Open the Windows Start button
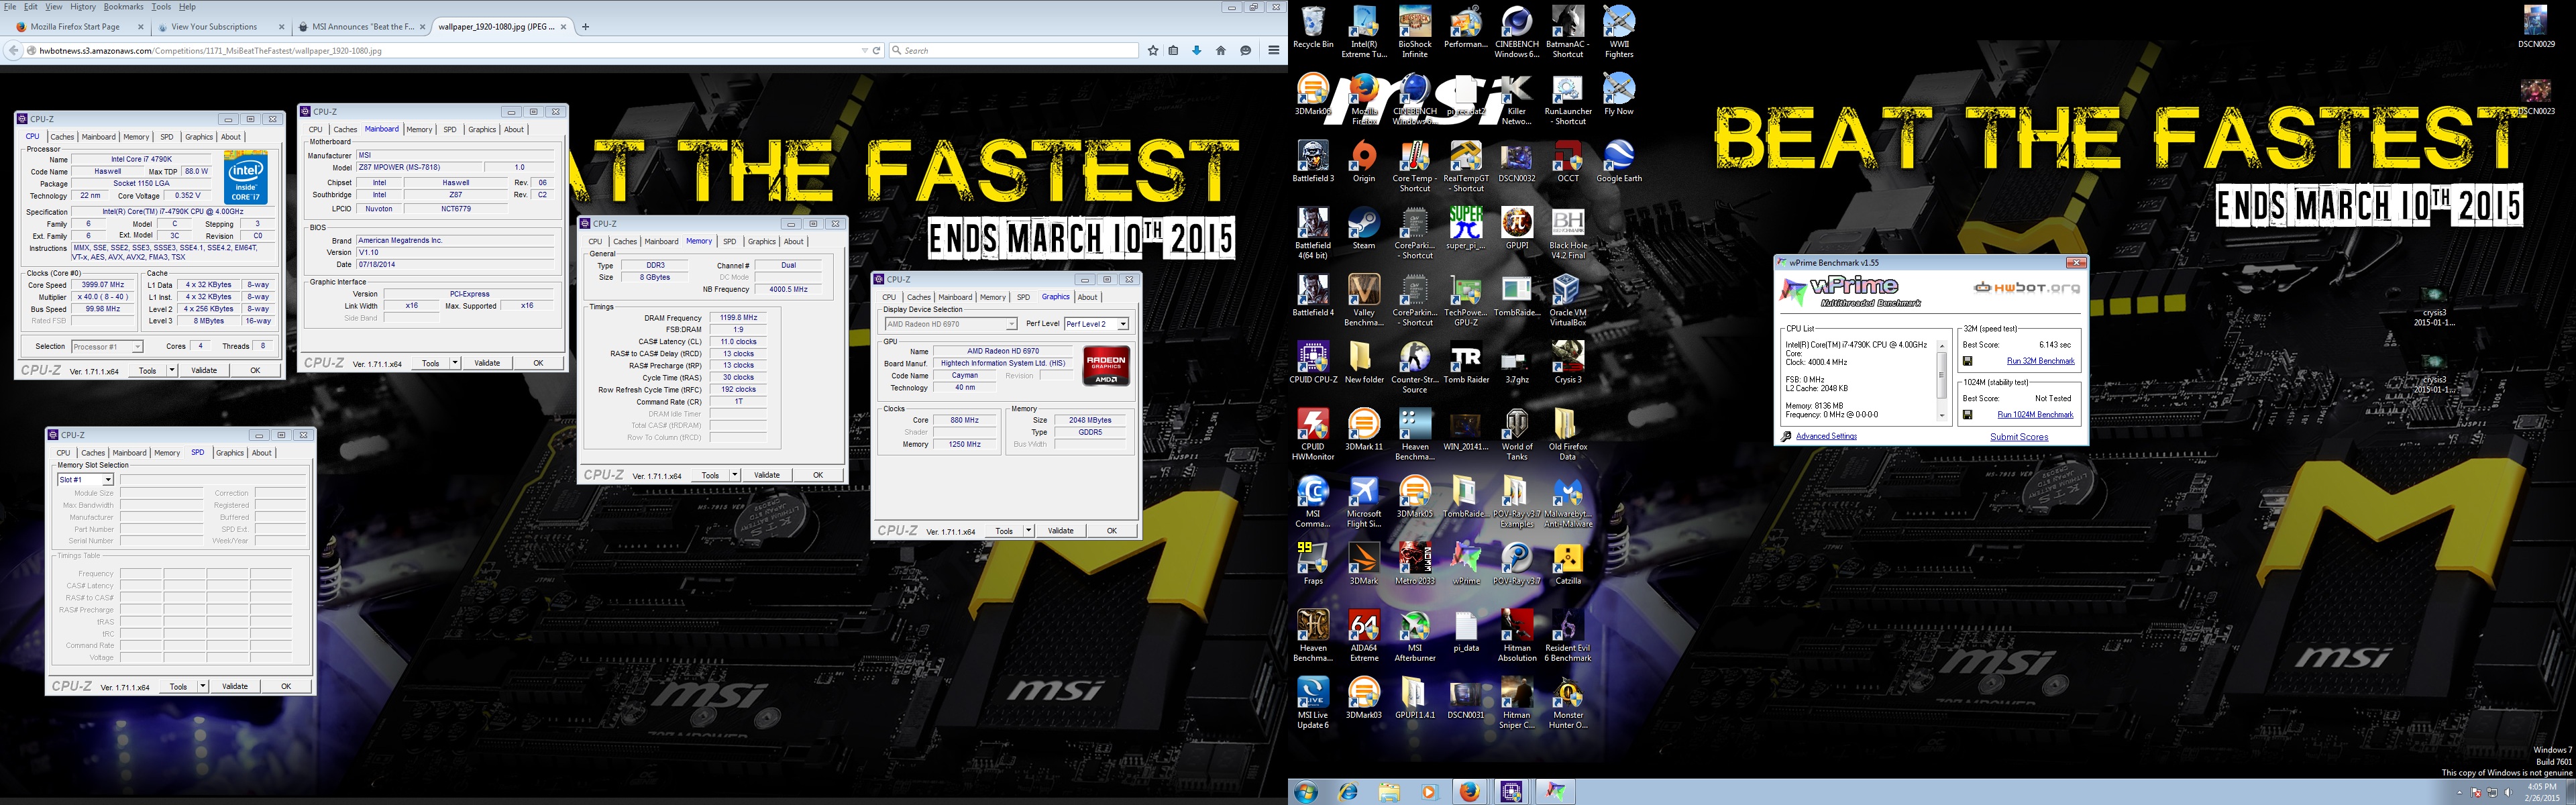Viewport: 2576px width, 805px height. tap(1306, 792)
